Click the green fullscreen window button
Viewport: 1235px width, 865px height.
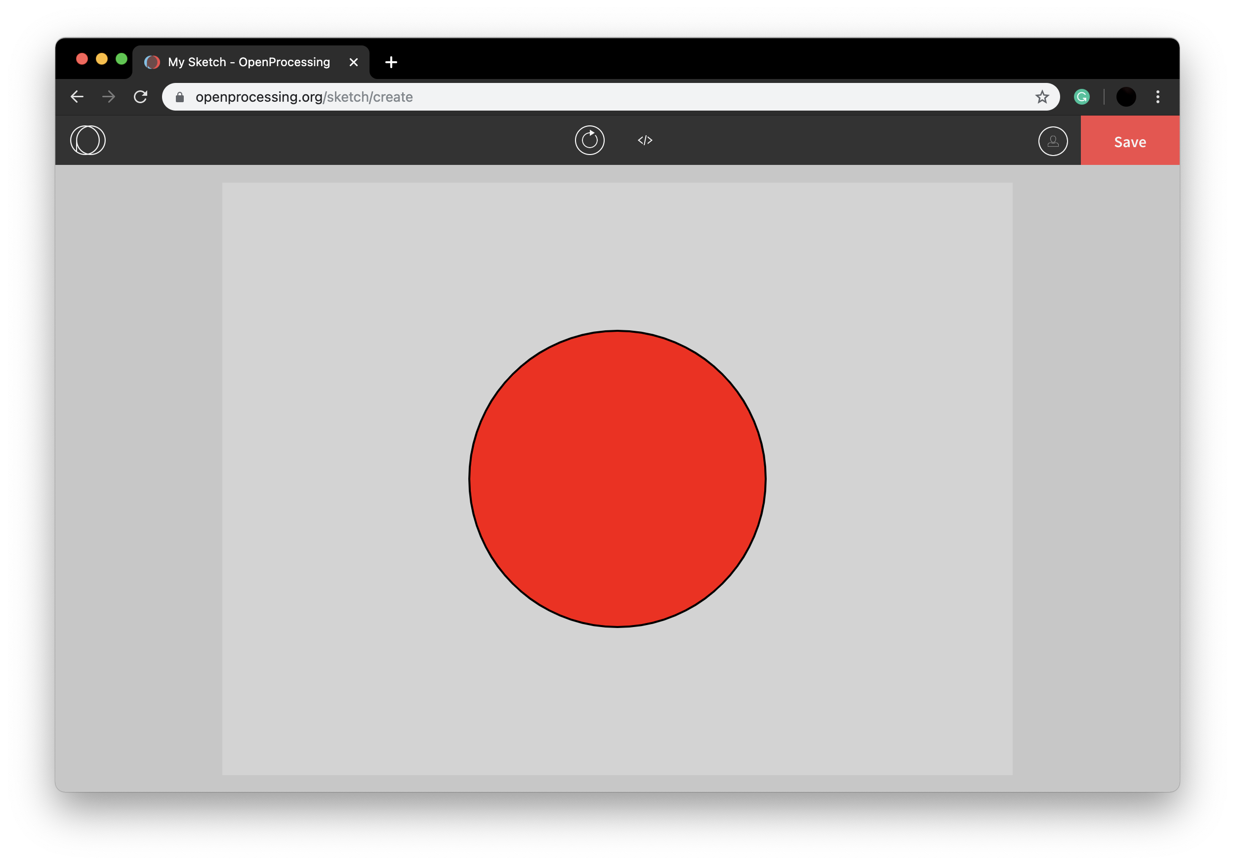122,59
